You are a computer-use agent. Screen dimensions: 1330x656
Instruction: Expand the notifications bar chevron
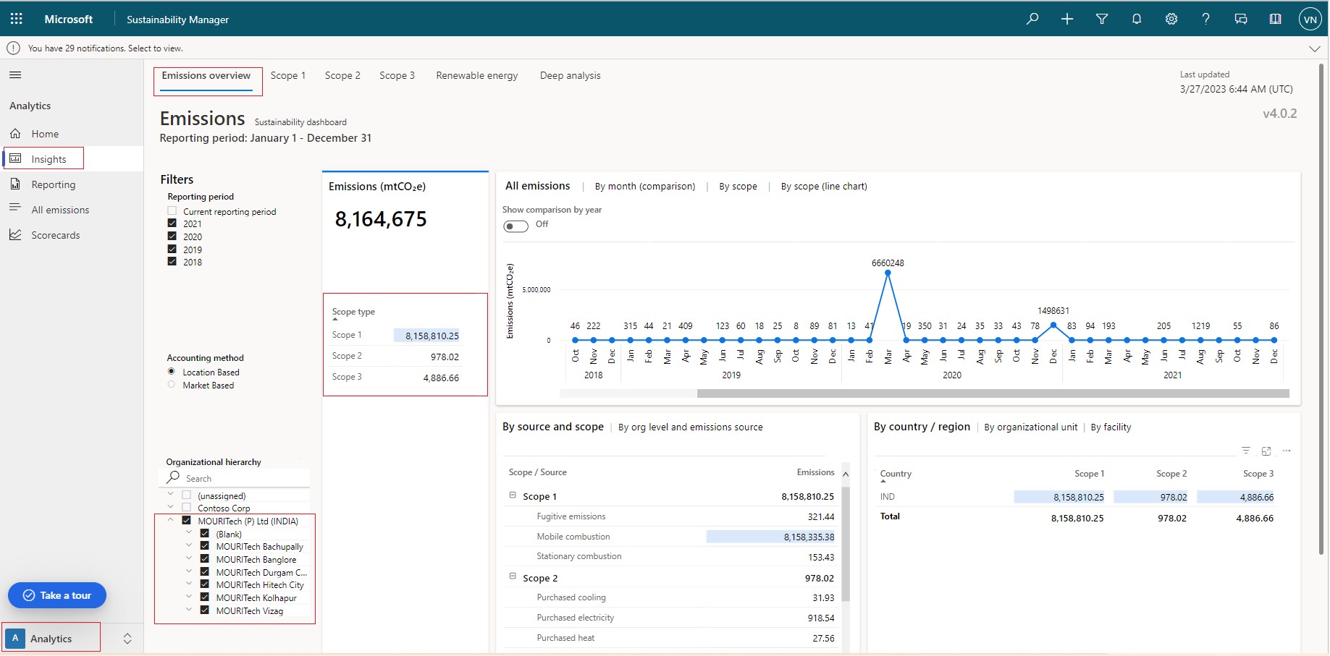point(1314,48)
